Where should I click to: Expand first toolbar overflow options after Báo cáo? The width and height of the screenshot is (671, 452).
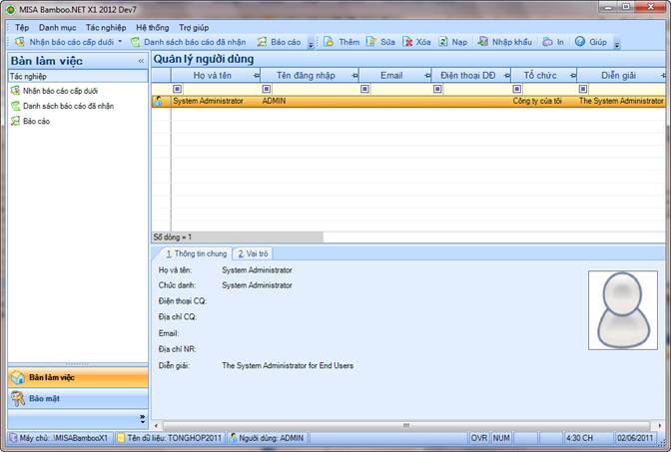coord(312,44)
